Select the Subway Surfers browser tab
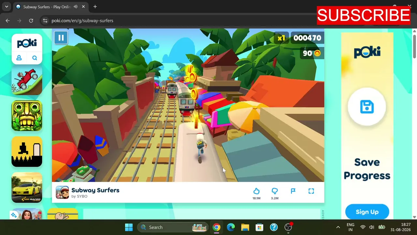The image size is (417, 235). 50,7
